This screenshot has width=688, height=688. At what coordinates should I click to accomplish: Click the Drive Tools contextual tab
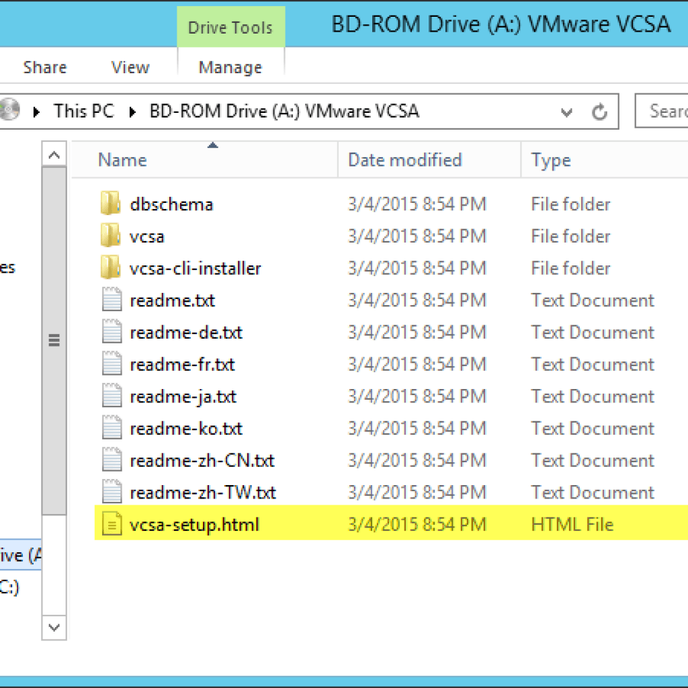point(230,27)
